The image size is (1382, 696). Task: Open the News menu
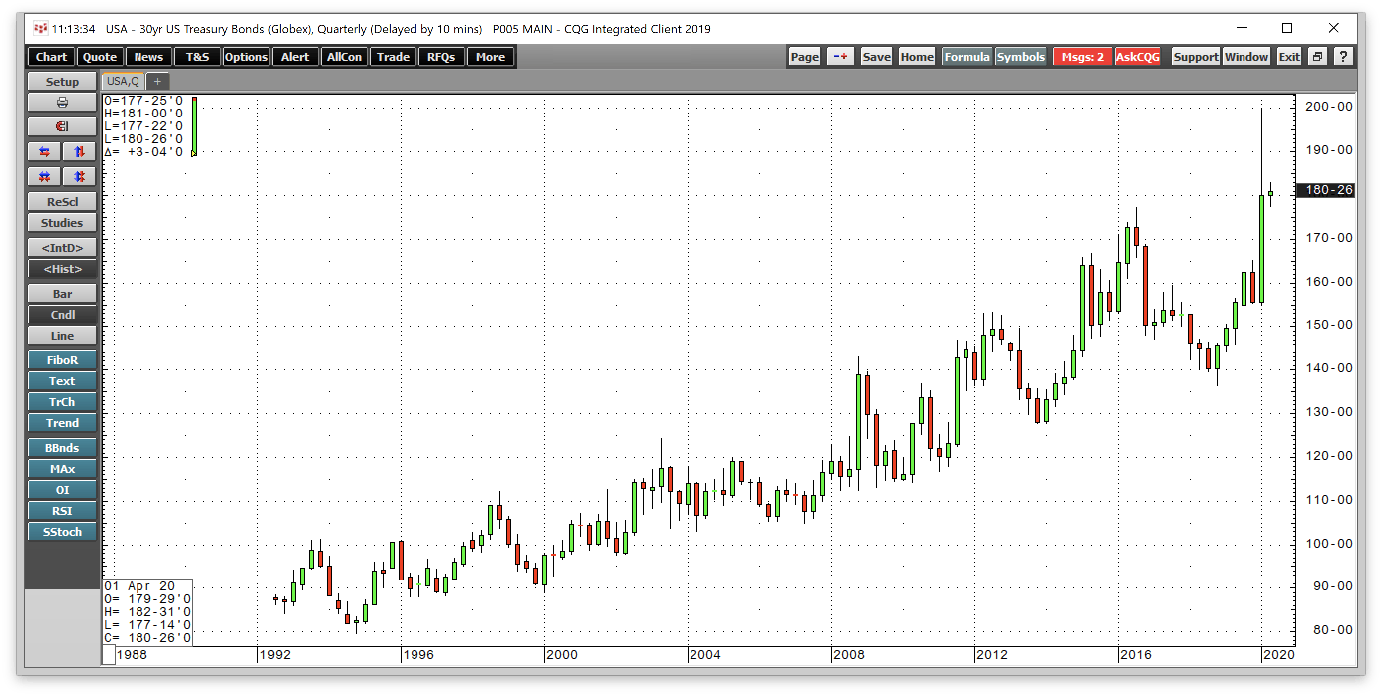tap(148, 56)
